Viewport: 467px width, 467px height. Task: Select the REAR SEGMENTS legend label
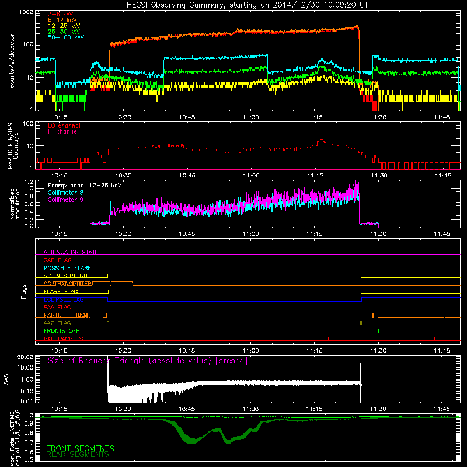pos(78,455)
